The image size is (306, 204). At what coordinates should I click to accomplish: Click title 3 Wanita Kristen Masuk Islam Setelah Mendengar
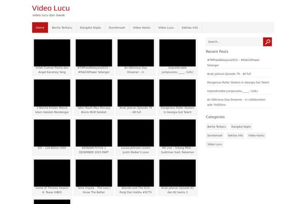[52, 110]
